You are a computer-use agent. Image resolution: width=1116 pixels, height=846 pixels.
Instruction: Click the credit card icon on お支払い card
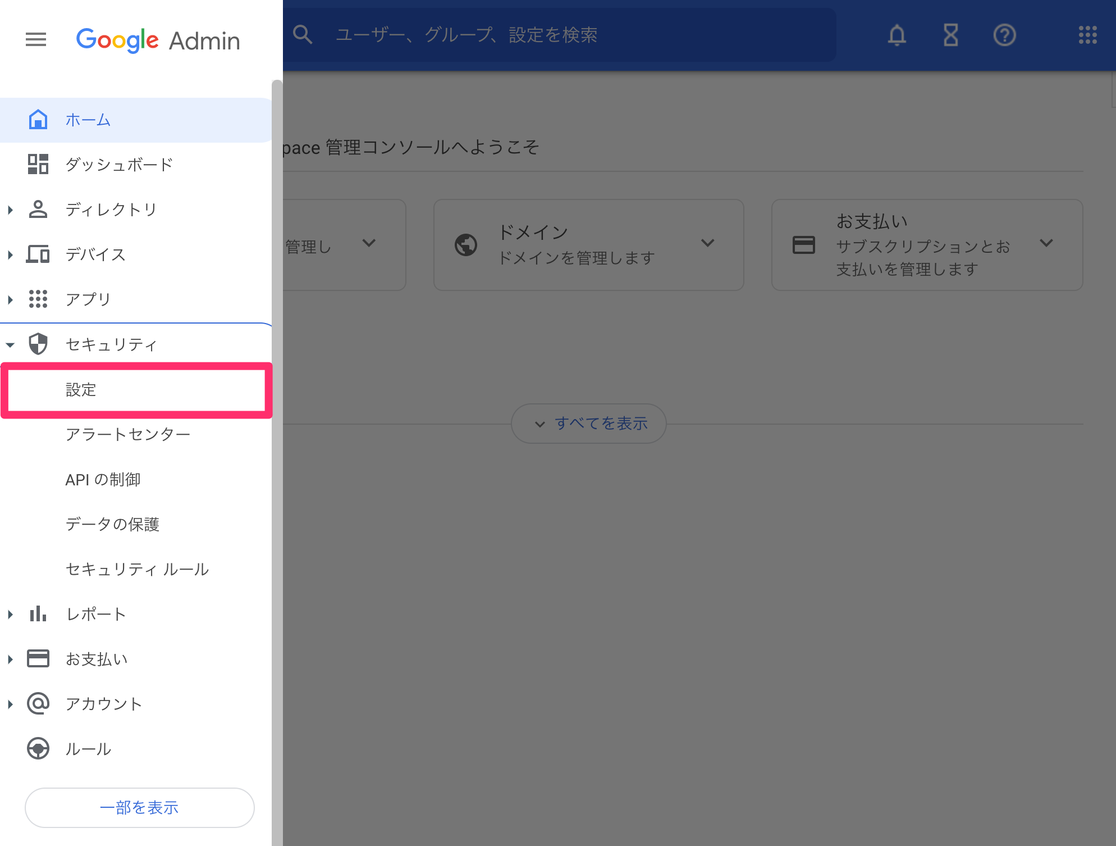[804, 245]
